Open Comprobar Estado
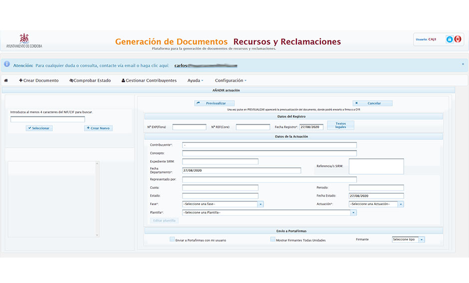The image size is (469, 283). pos(90,80)
